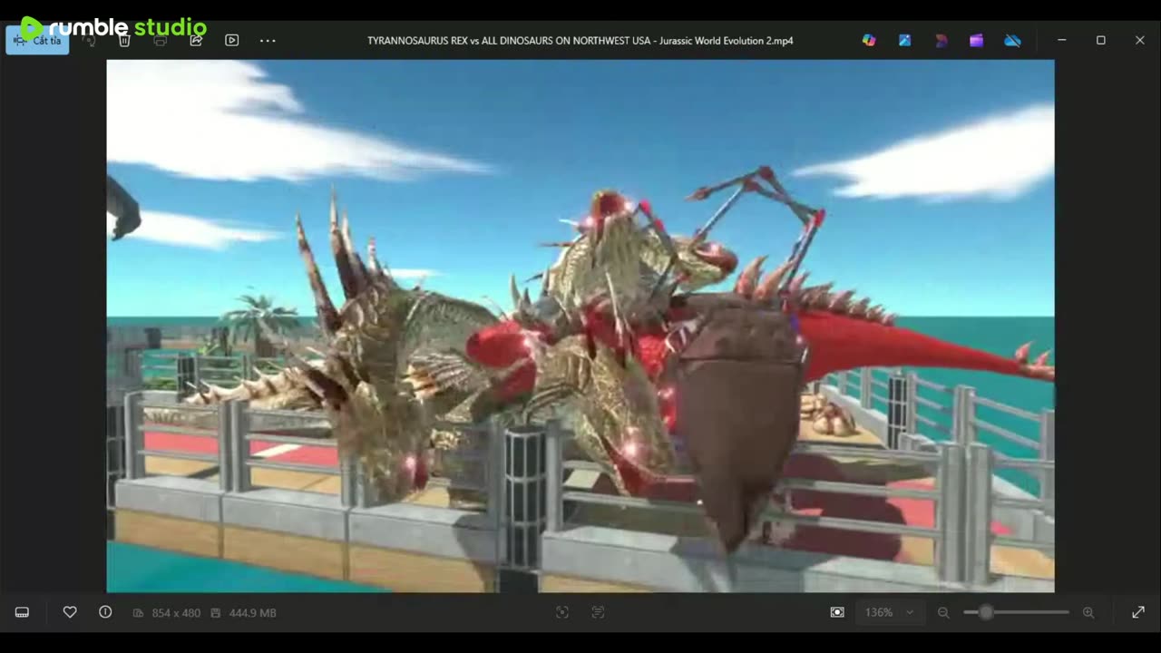
Task: Open the purple video editor icon
Action: (x=976, y=41)
